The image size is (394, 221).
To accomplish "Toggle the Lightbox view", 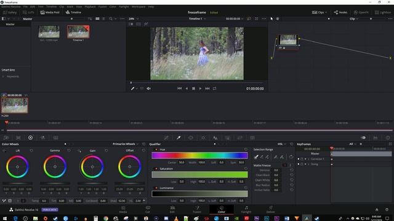I will pos(383,12).
